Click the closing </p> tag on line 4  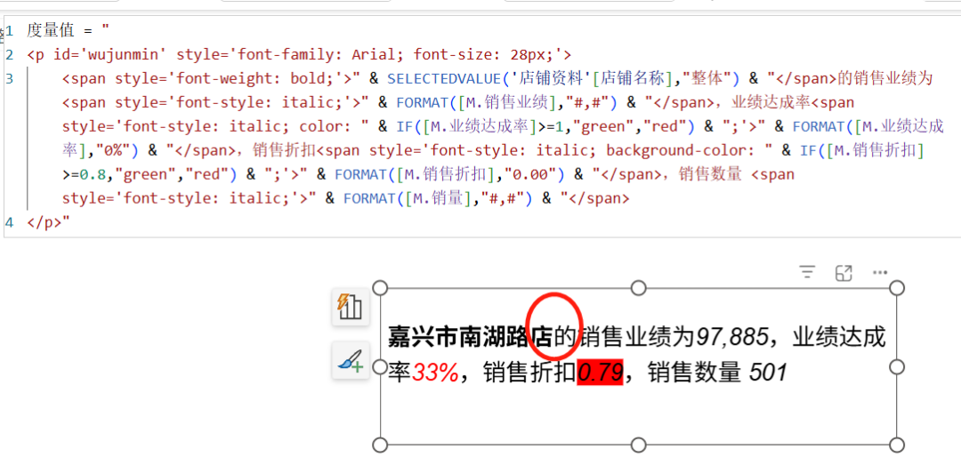(x=44, y=221)
